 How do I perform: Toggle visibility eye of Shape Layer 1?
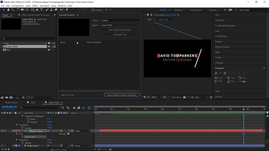[2, 146]
